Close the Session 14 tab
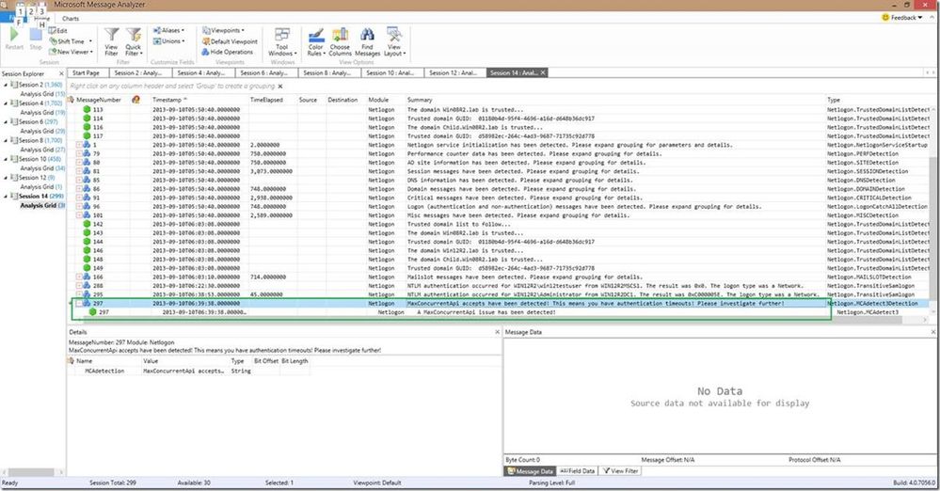The image size is (940, 491). click(543, 72)
